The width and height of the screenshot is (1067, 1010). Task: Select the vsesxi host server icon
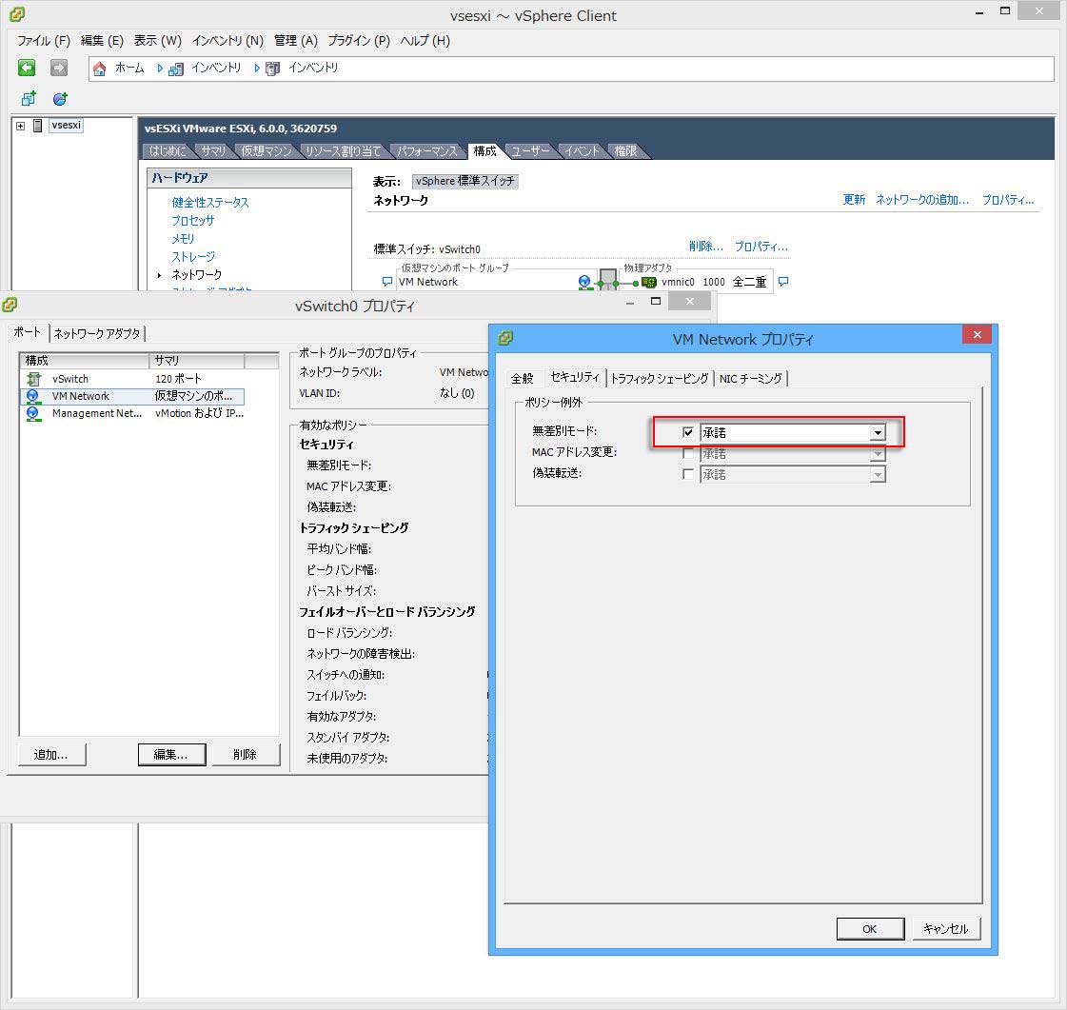click(x=38, y=126)
